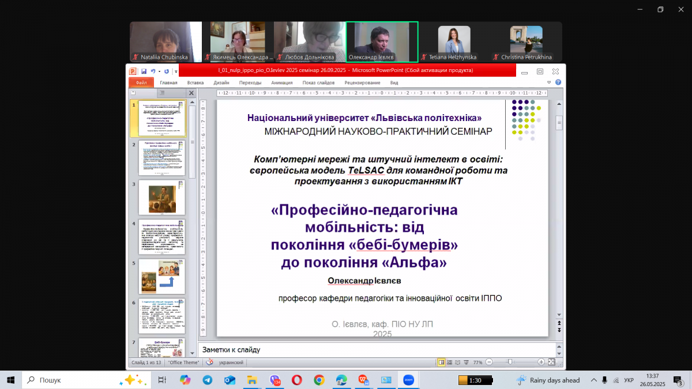Start slide show from status bar icon
Screen dimensions: 692x389
tap(466, 362)
